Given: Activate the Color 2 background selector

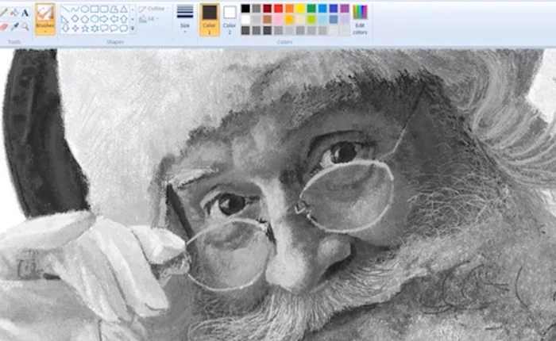Looking at the screenshot, I should pyautogui.click(x=230, y=20).
